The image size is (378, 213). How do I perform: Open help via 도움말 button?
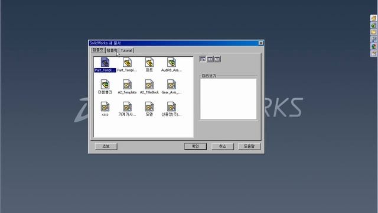249,146
